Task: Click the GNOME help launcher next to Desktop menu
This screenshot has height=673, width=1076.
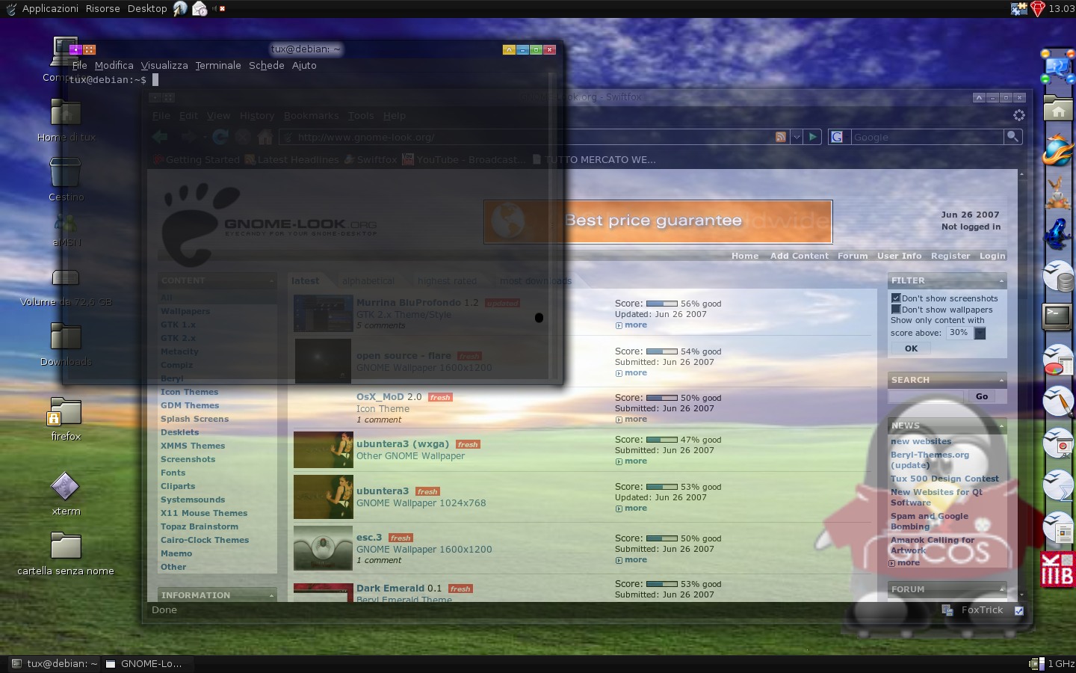Action: (x=180, y=8)
